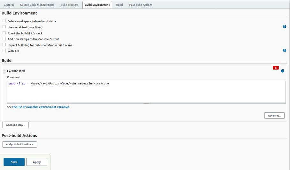Apply the configuration changes
Screen dimensions: 290x170
pyautogui.click(x=37, y=162)
